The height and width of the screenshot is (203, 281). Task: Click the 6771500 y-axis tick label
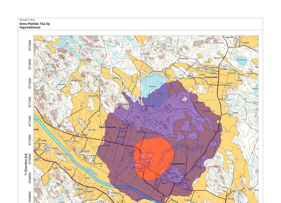point(30,102)
